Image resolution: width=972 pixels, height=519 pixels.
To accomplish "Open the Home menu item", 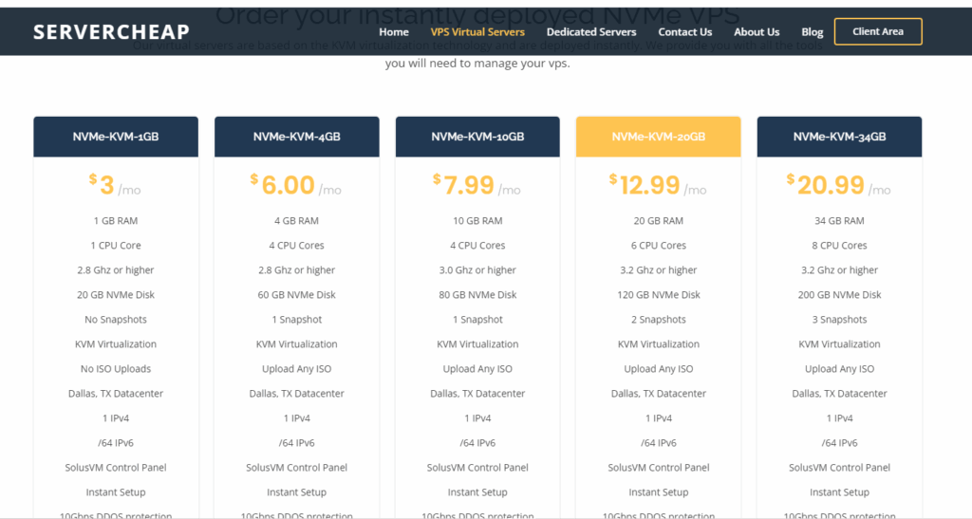I will coord(394,32).
